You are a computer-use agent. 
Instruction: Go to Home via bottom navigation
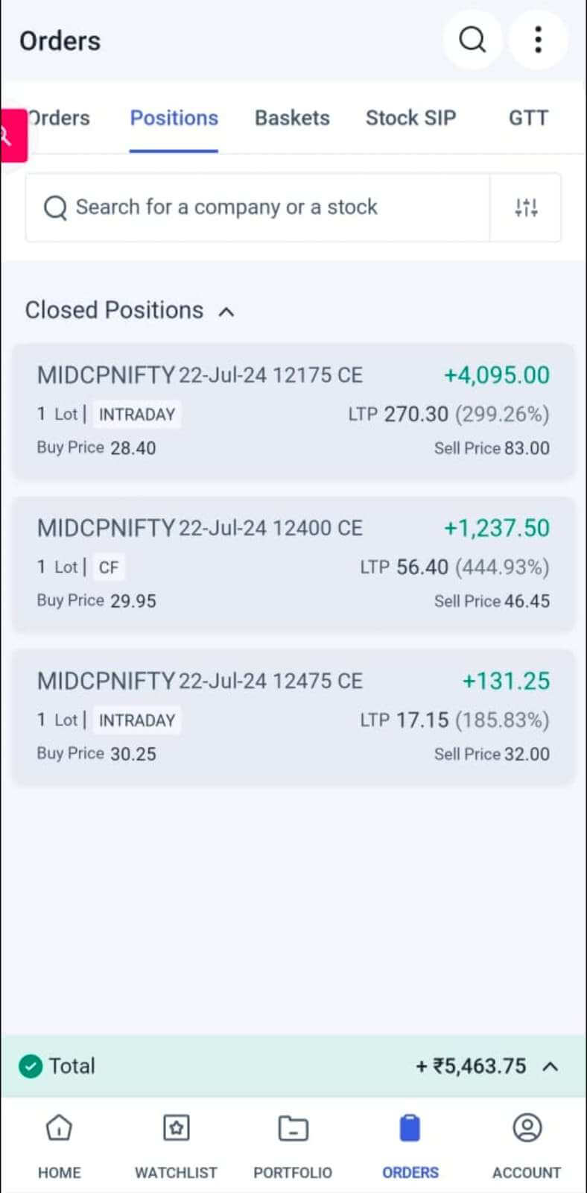(x=59, y=1128)
